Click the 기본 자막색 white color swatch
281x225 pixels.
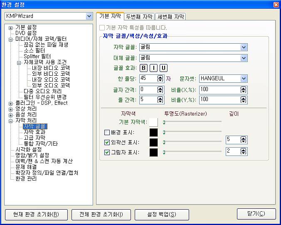154,122
